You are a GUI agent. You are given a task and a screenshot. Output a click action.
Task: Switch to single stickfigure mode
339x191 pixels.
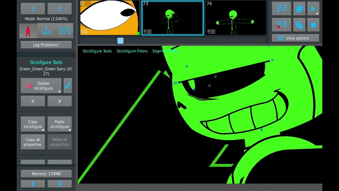point(28,31)
